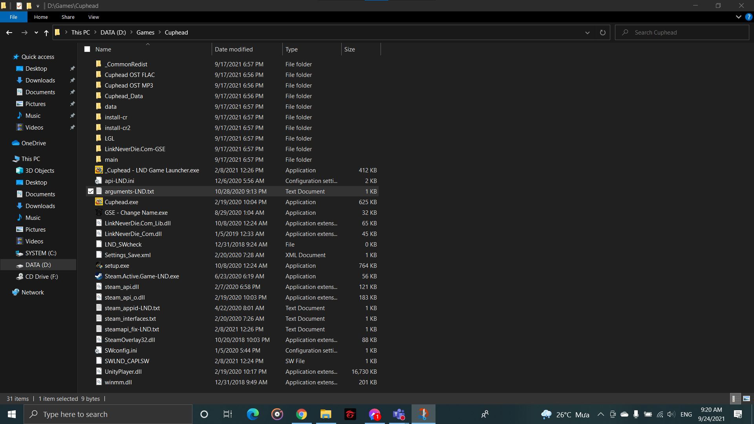Screen dimensions: 754x424
Task: Uncheck the arguments-LND.txt selection checkbox
Action: (x=90, y=191)
